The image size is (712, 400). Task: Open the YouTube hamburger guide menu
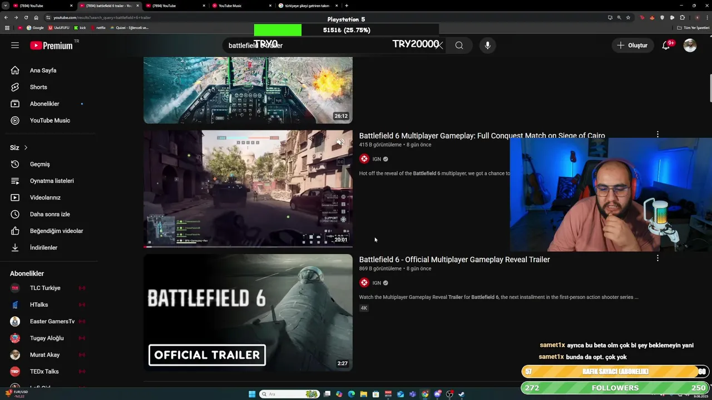point(15,45)
